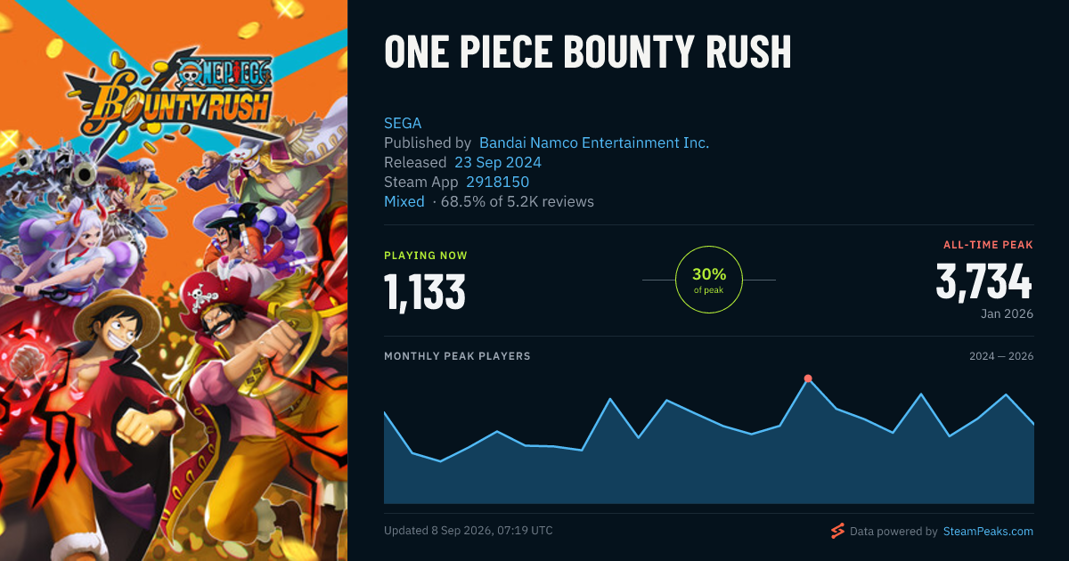1069x561 pixels.
Task: Click the 2024 — 2026 chart range label
Action: [x=1001, y=356]
